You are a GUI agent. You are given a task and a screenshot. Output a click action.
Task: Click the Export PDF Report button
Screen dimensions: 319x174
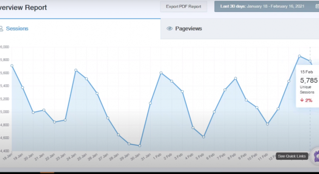[x=183, y=7]
